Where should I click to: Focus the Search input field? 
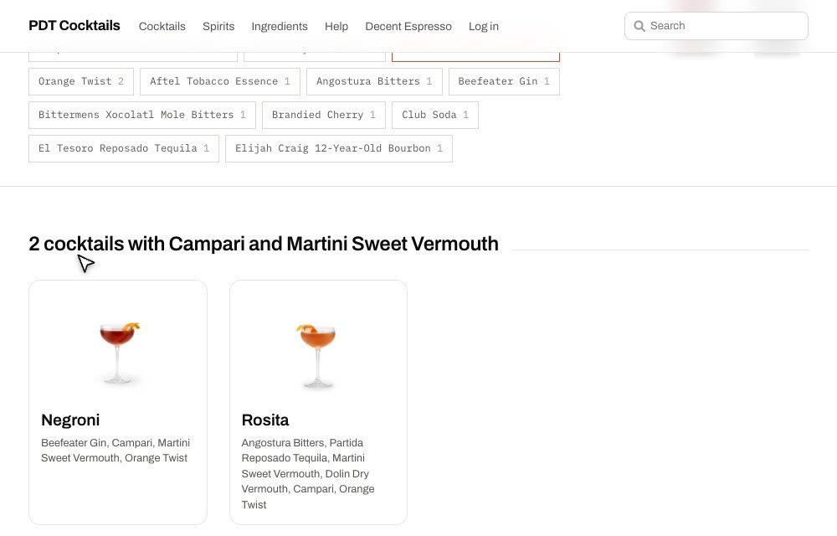(716, 26)
